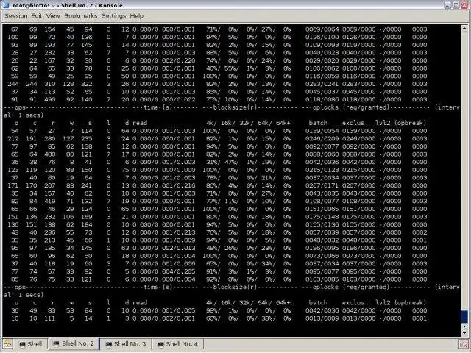Click the oplock value 0069/0064

click(322, 29)
